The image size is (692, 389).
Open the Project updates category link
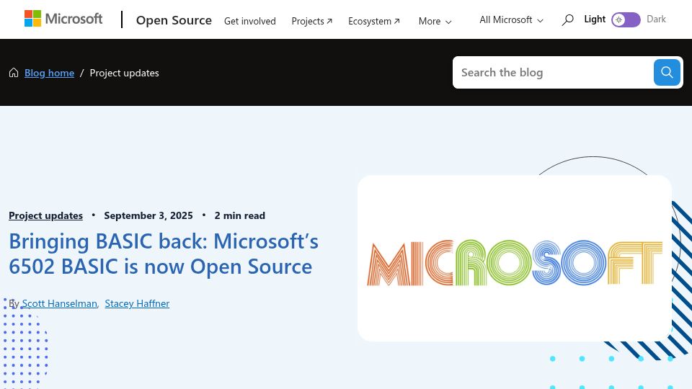click(x=46, y=215)
